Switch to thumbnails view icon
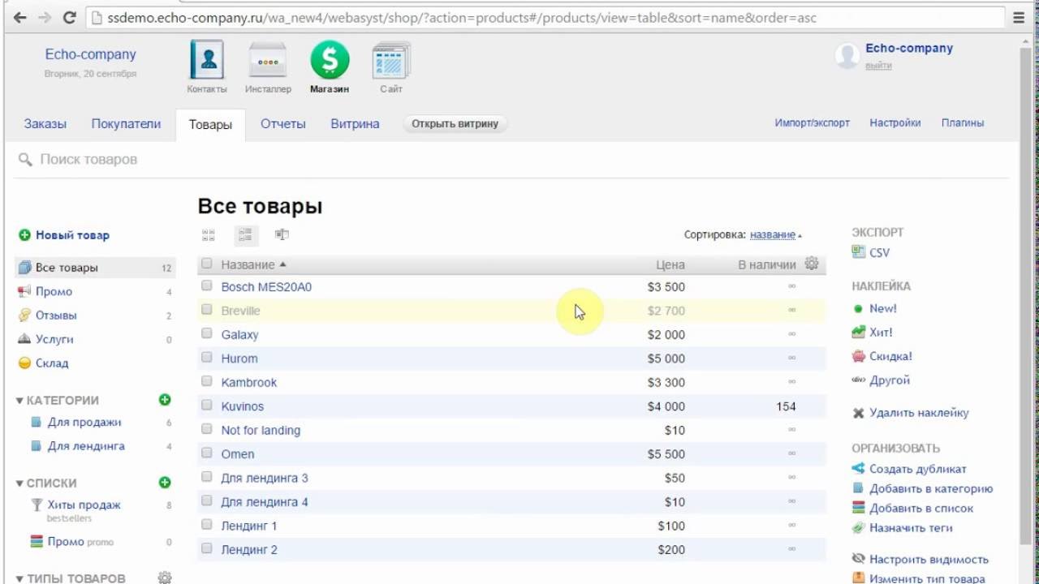1039x584 pixels. [x=209, y=235]
